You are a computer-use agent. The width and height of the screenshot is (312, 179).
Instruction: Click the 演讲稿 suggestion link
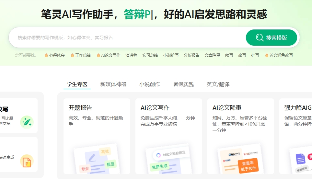(x=131, y=55)
